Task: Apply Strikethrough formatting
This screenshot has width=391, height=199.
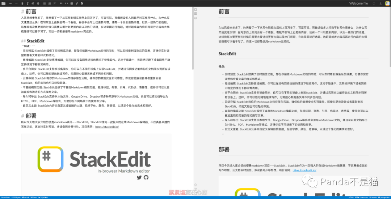Action: [x=38, y=4]
